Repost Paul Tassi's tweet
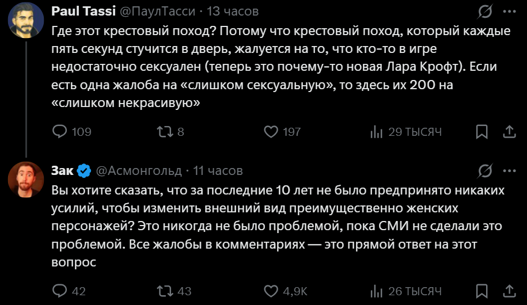 (164, 132)
